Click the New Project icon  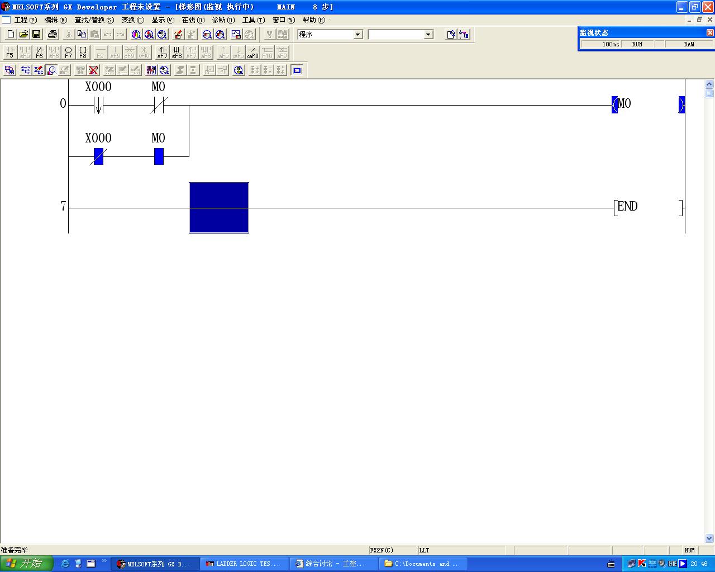click(11, 35)
